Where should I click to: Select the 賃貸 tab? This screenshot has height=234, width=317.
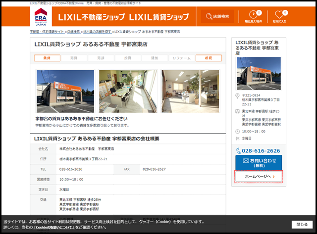point(47,58)
